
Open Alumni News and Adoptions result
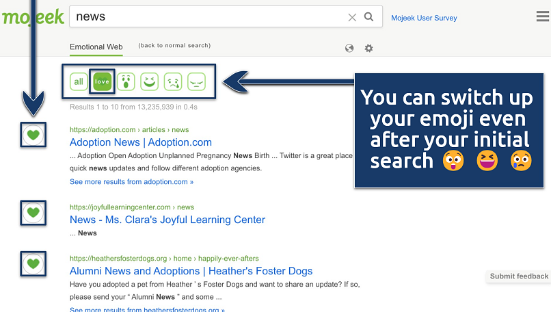coord(191,271)
